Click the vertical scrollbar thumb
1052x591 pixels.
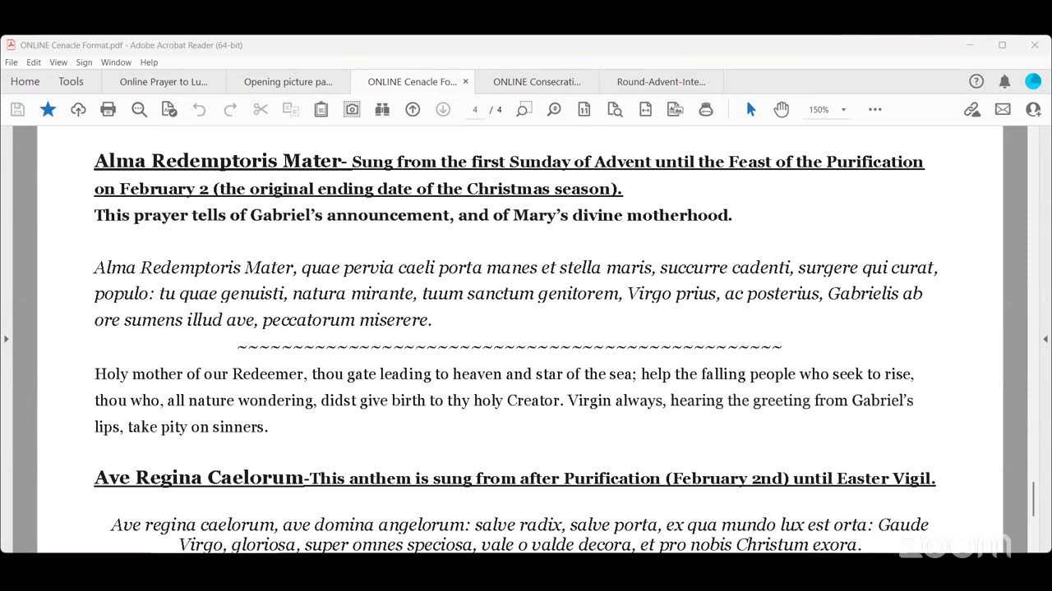pyautogui.click(x=1033, y=499)
